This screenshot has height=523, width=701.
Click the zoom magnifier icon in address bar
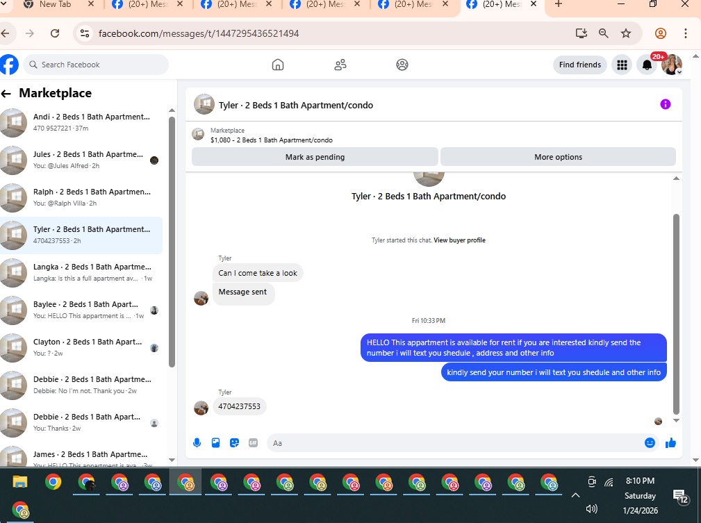pyautogui.click(x=603, y=33)
